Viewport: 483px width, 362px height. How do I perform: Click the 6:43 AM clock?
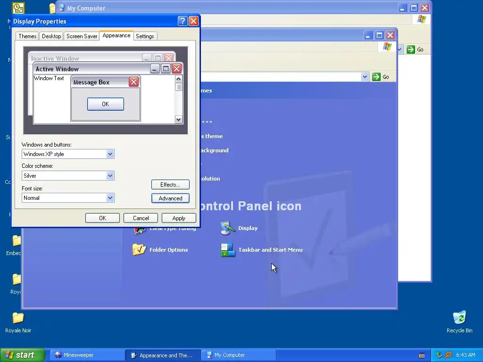(466, 355)
